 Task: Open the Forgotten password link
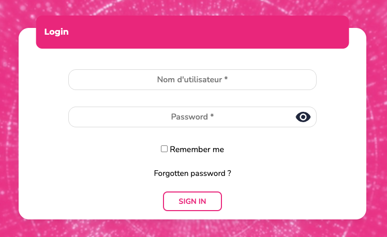192,173
